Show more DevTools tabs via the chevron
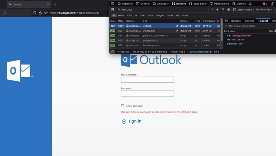This screenshot has height=156, width=276. click(250, 4)
